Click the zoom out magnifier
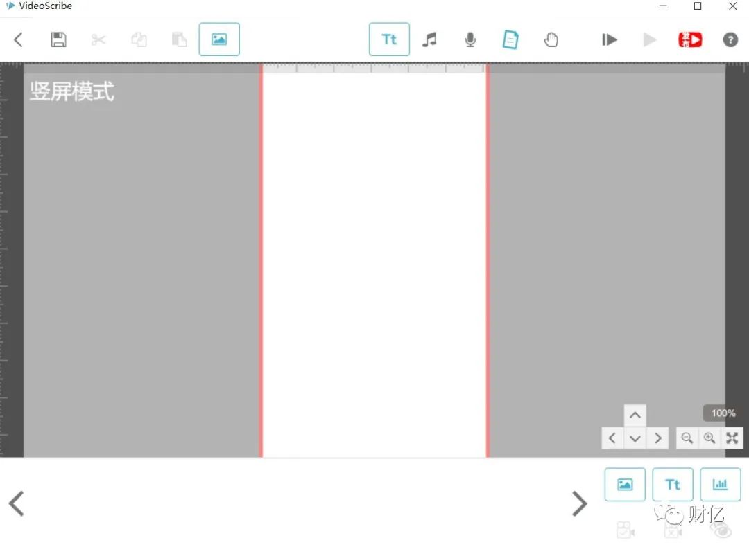The width and height of the screenshot is (749, 547). 687,438
